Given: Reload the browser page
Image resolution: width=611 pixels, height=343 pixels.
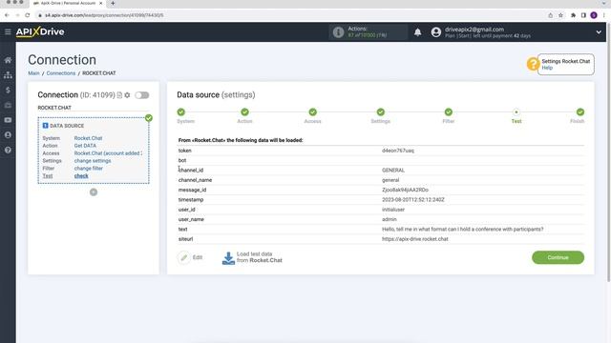Looking at the screenshot, I should coord(28,15).
